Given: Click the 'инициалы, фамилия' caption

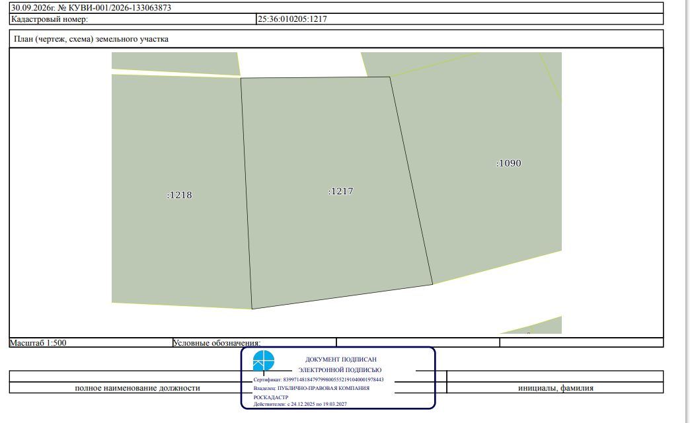Looking at the screenshot, I should pyautogui.click(x=556, y=388).
